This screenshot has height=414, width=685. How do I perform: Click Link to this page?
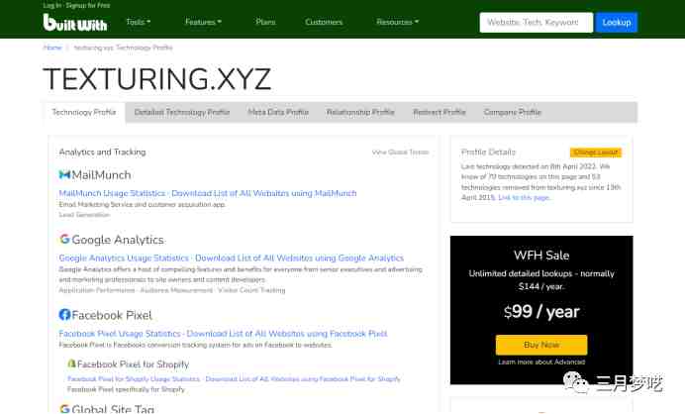pyautogui.click(x=525, y=198)
